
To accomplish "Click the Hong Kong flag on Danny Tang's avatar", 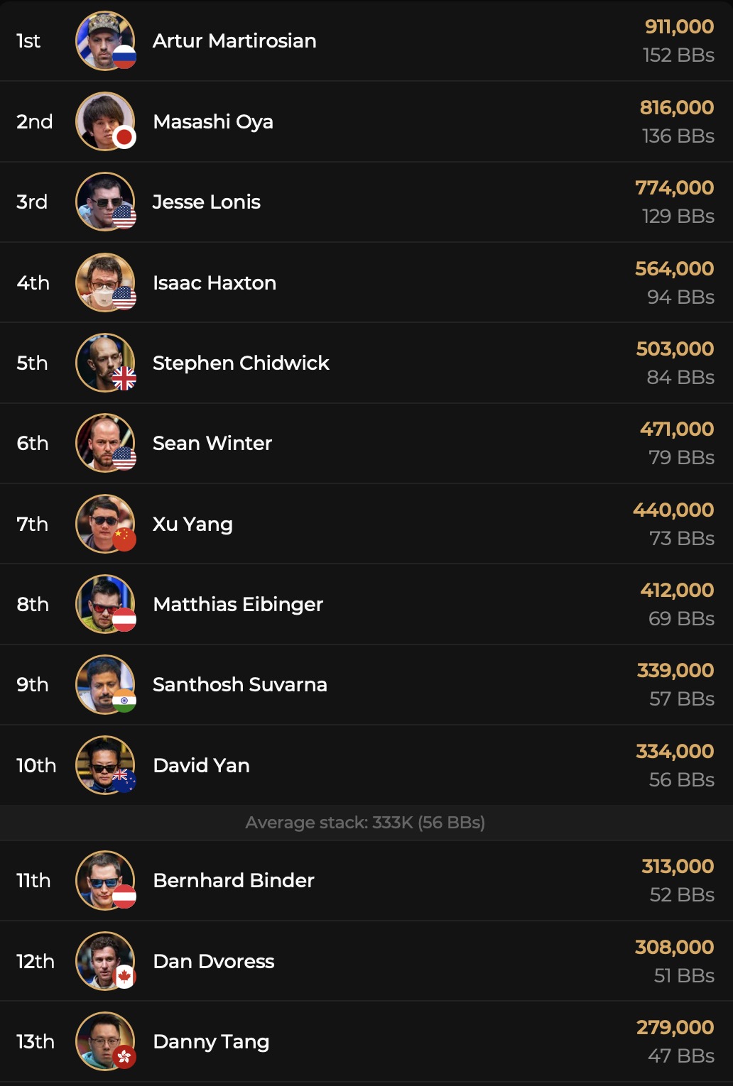I will point(124,1057).
